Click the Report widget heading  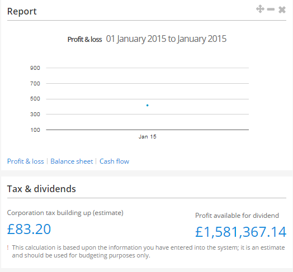[x=22, y=11]
